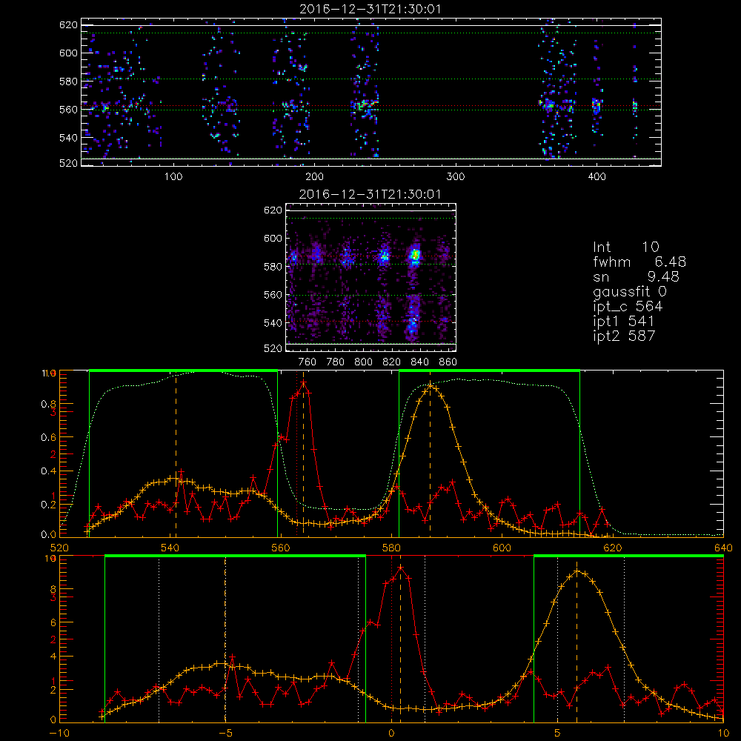
Task: Select the 'ipt1 541' value line
Action: pos(624,322)
